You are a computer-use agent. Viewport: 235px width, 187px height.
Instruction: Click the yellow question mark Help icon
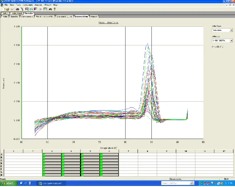pos(55,9)
